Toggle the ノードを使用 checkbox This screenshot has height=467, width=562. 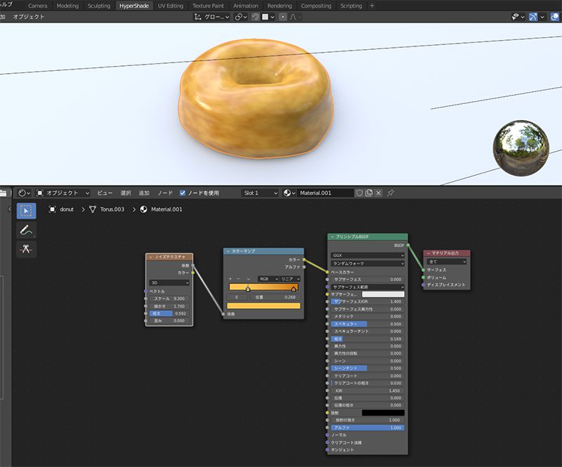coord(183,192)
